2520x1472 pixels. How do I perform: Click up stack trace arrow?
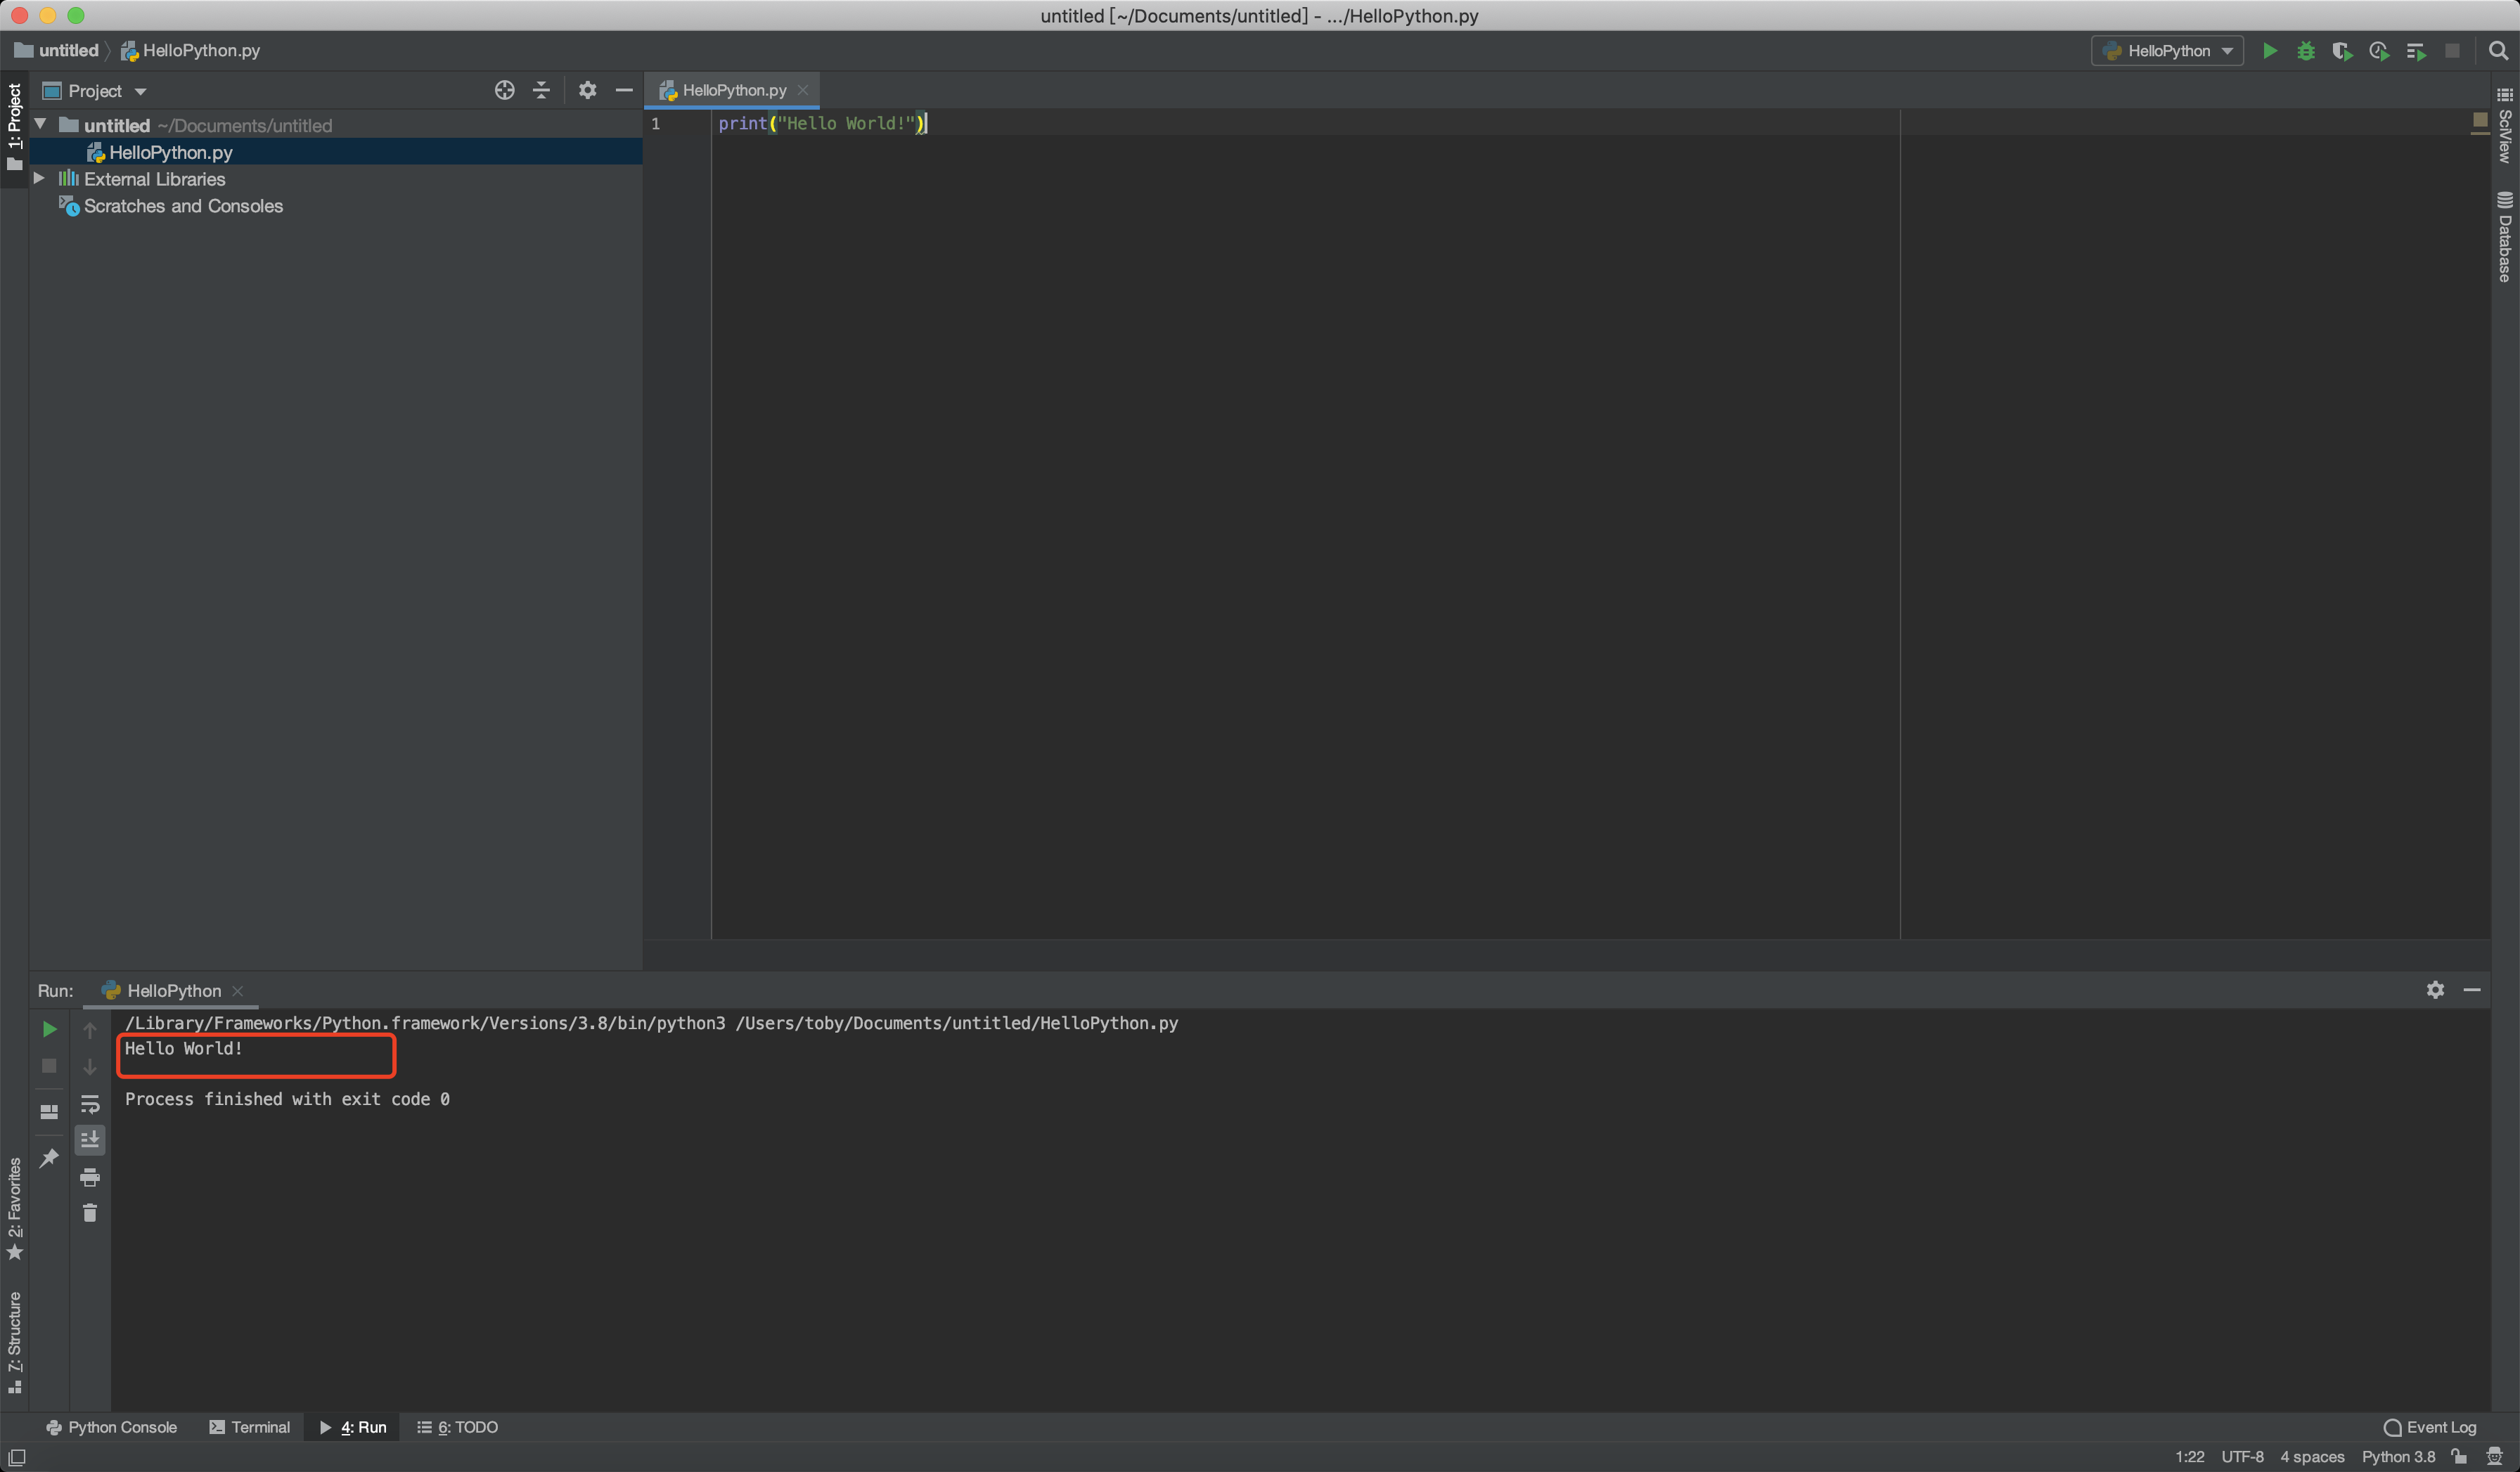90,1030
